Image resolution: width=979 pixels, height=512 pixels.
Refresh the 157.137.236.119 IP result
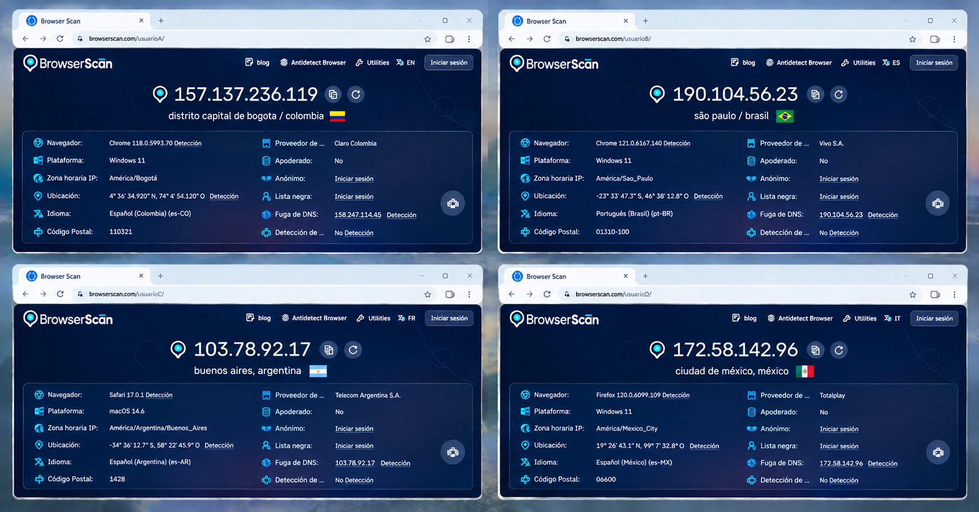click(356, 94)
